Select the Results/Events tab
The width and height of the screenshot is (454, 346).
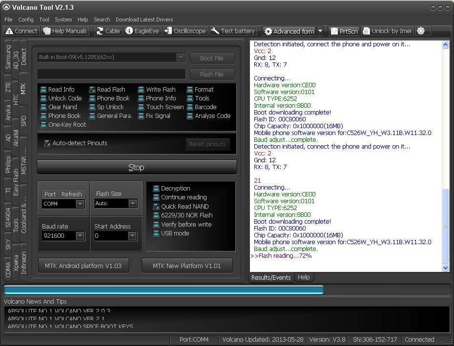coord(271,277)
